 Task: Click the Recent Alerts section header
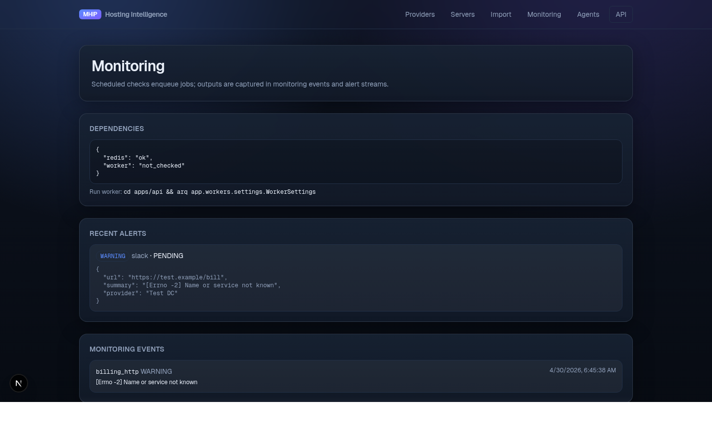pos(118,233)
